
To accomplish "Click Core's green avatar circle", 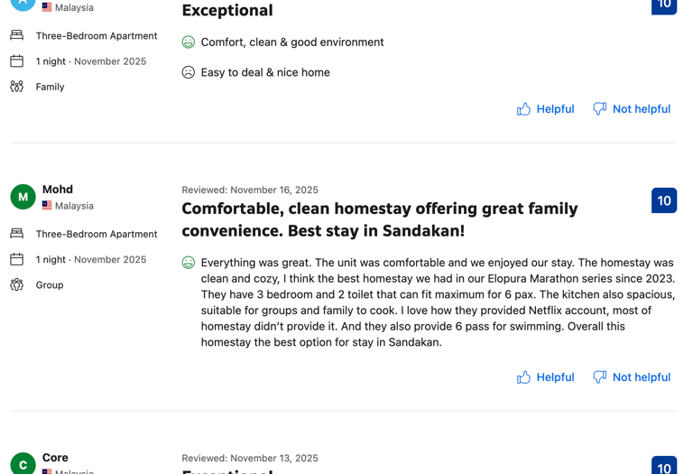I will 23,463.
